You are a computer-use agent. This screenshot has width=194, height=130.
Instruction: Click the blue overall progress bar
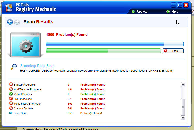[x=115, y=44]
